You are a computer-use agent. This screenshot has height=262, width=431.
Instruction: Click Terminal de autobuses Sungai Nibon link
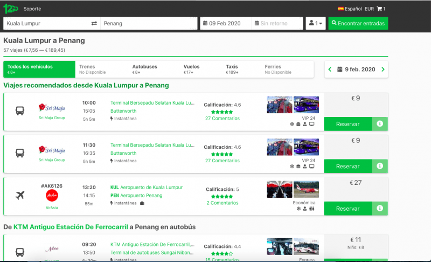coord(152,253)
